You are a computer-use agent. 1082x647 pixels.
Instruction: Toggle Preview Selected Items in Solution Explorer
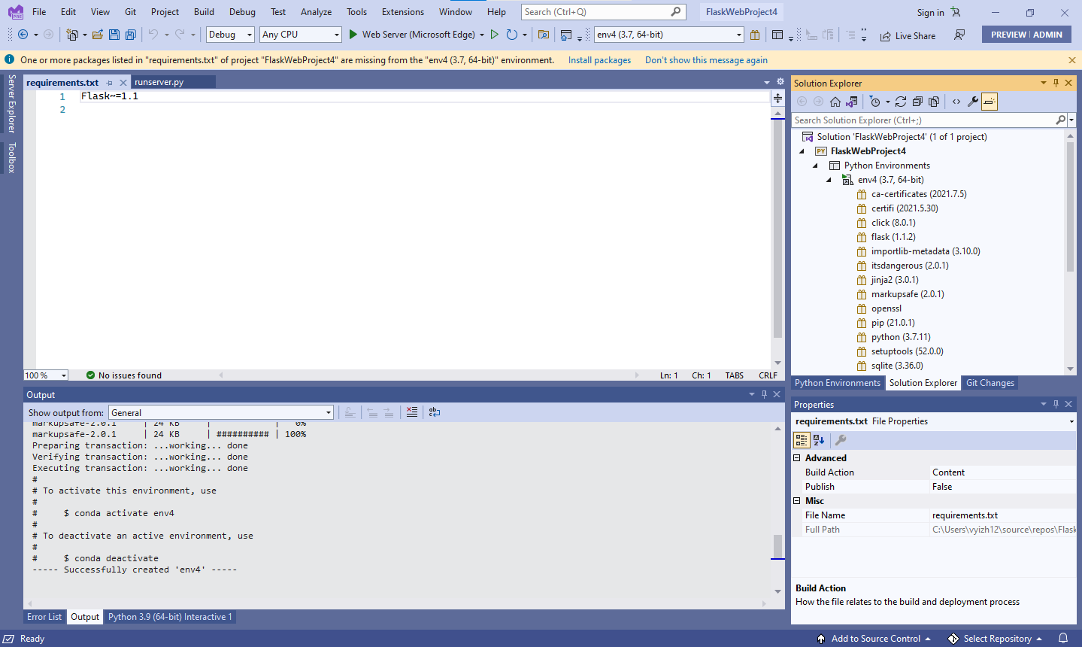click(990, 102)
